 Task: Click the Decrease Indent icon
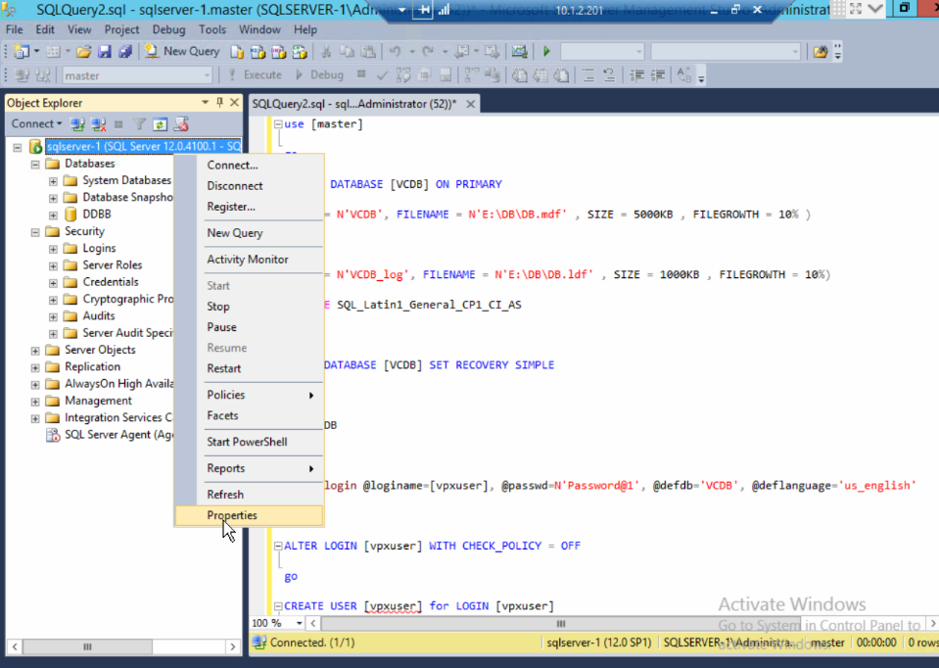(x=636, y=75)
